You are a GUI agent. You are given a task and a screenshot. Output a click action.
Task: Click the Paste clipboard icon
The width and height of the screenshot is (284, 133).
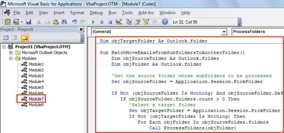[55, 22]
